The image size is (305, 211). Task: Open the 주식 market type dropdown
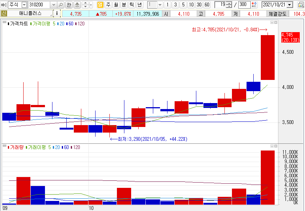pyautogui.click(x=24, y=4)
